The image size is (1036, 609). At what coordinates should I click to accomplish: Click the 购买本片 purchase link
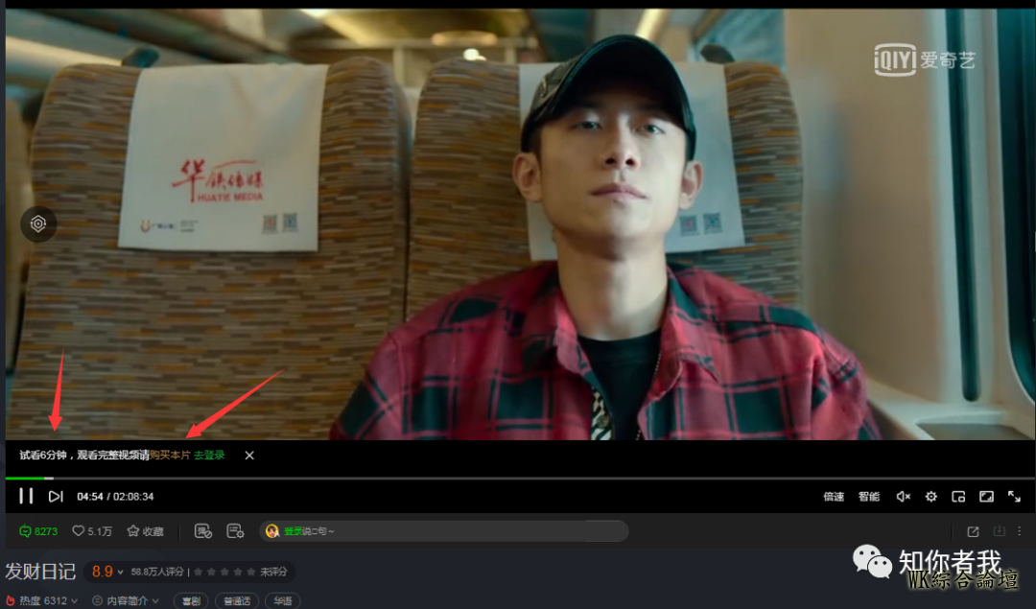(170, 456)
